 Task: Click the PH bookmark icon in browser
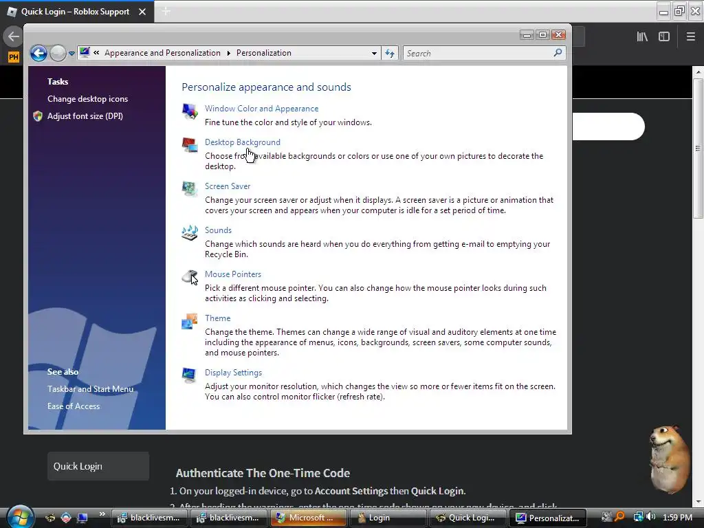[14, 56]
